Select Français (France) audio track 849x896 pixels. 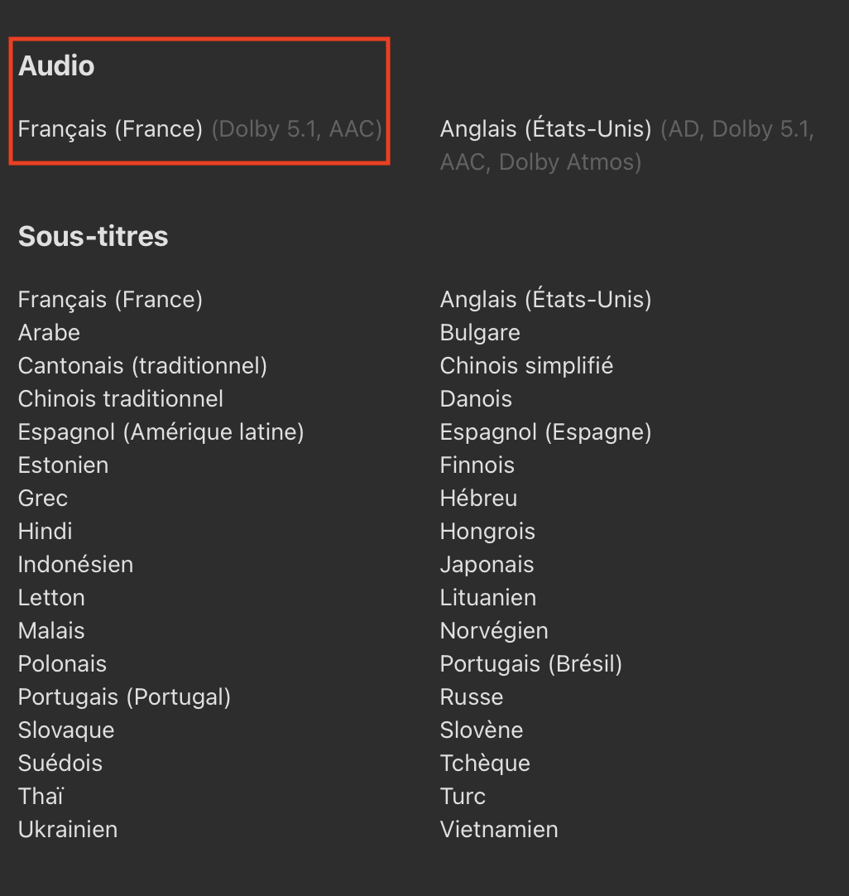(110, 129)
